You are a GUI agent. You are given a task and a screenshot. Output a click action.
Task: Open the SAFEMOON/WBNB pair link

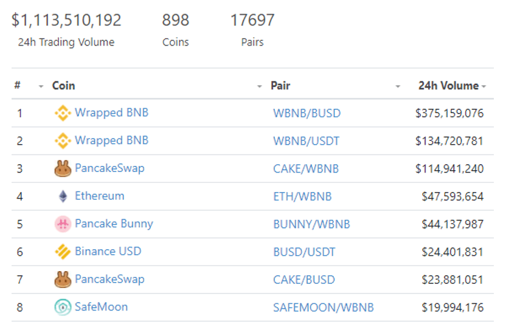(323, 307)
